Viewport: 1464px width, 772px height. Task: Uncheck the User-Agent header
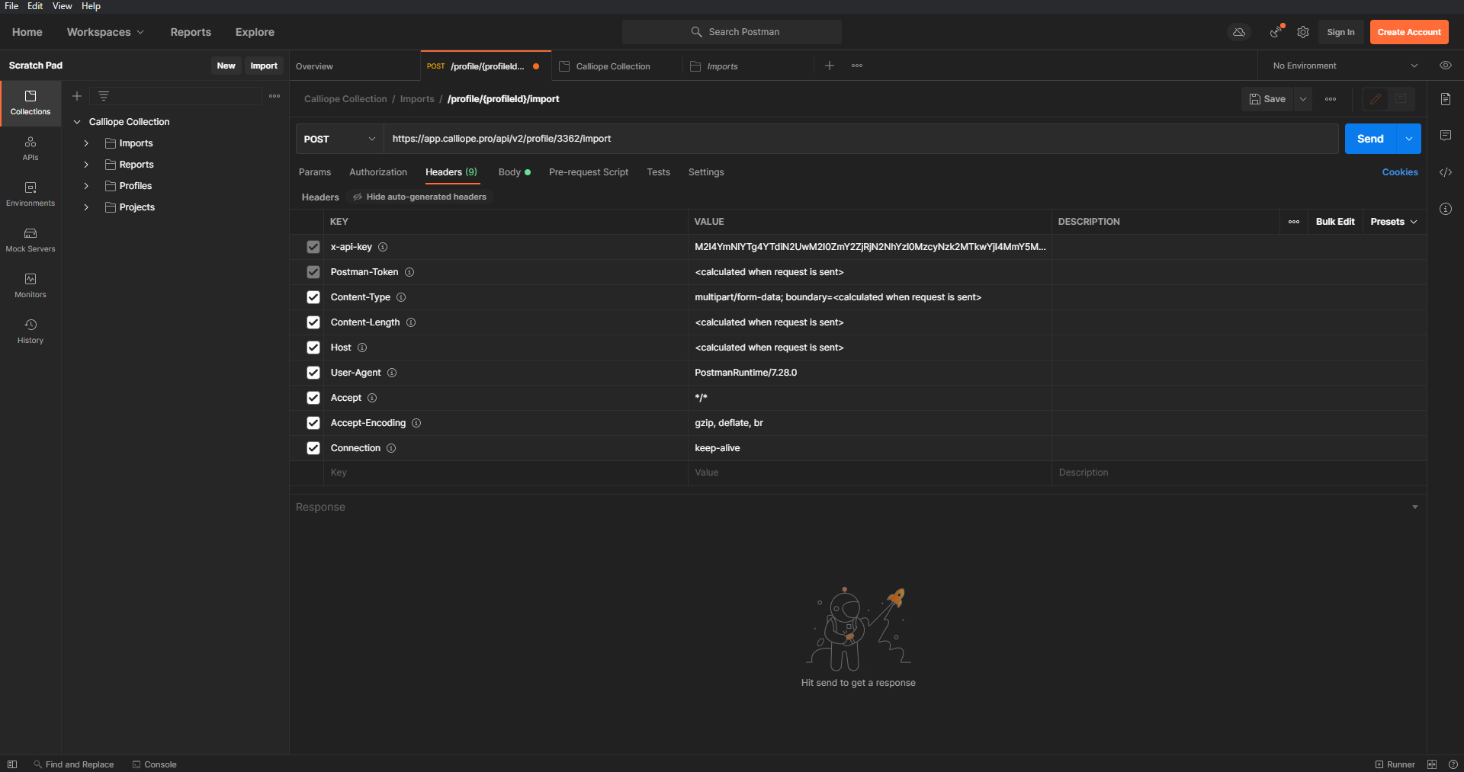[x=313, y=373]
